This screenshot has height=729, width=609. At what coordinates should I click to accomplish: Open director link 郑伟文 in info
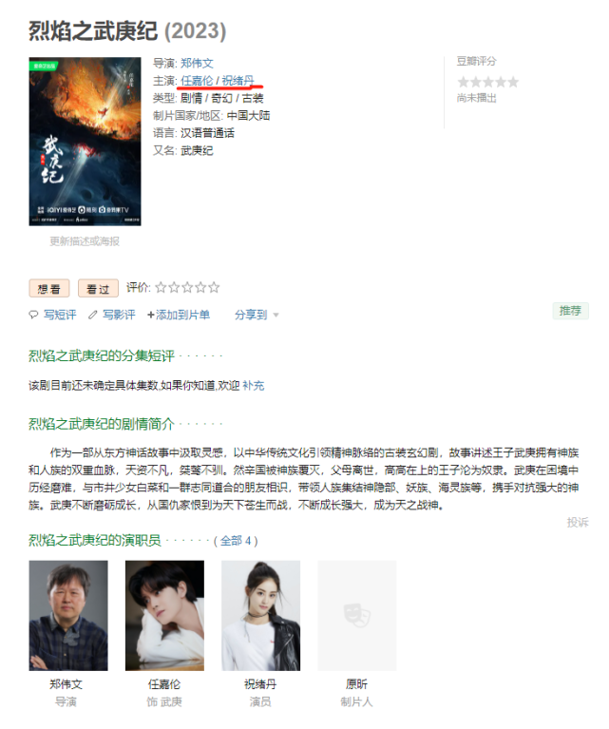pyautogui.click(x=197, y=64)
